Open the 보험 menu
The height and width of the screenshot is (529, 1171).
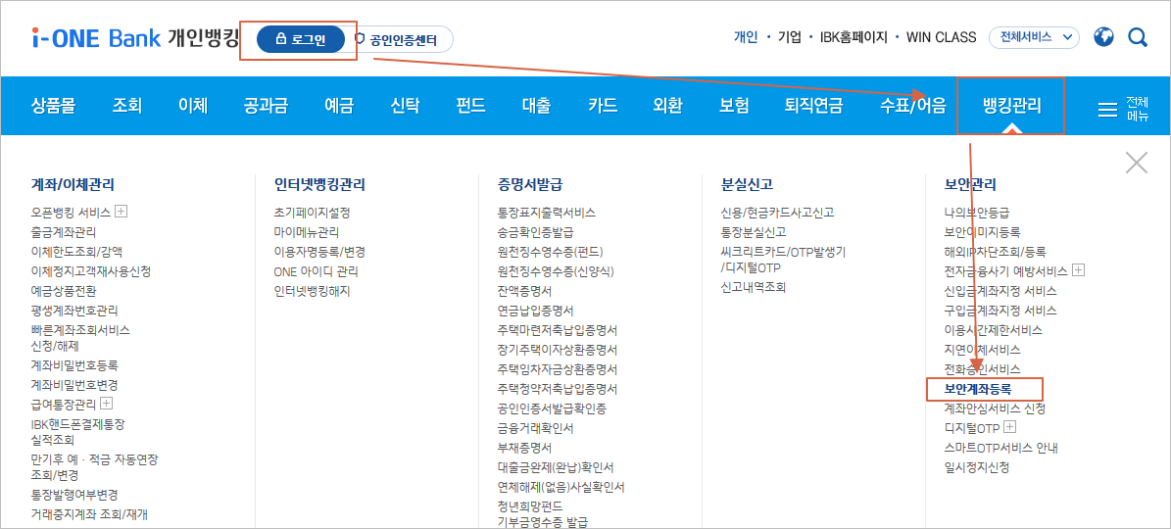click(733, 106)
